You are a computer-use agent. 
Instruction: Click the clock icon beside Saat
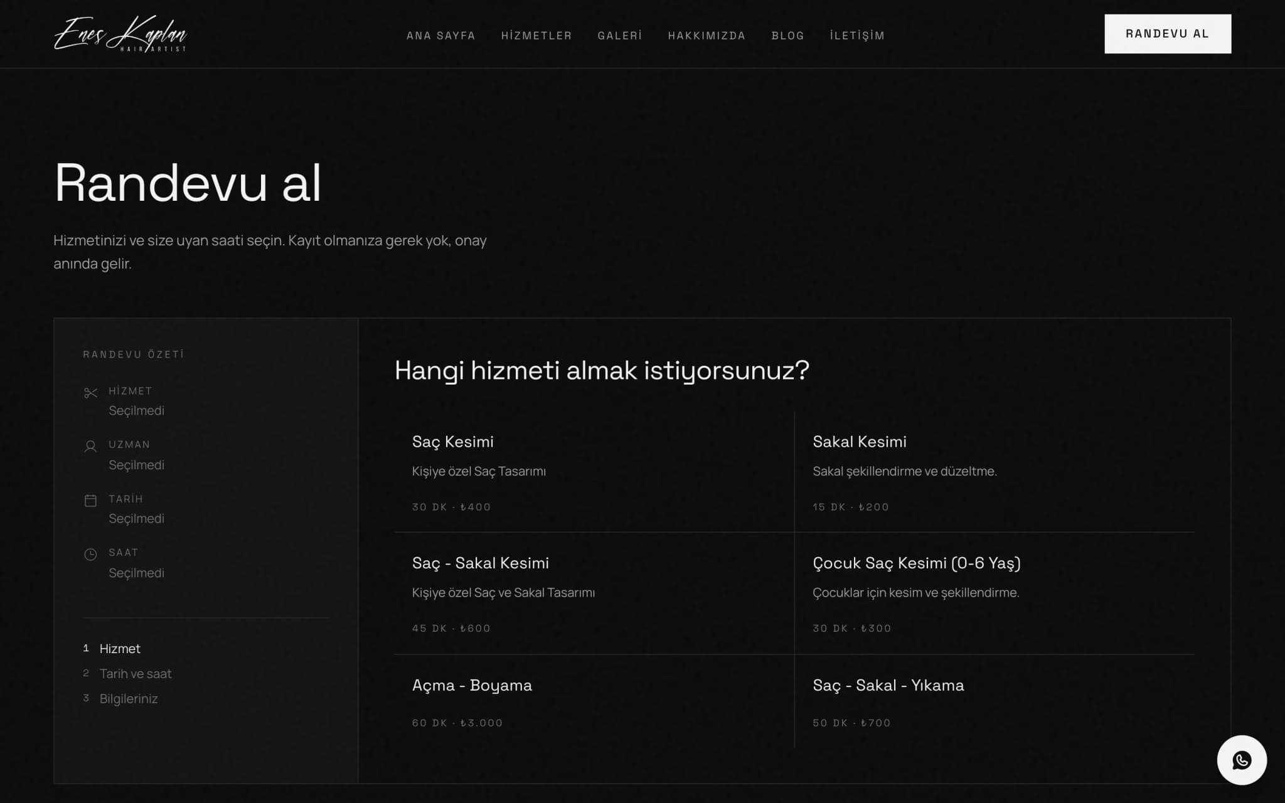[x=90, y=554]
